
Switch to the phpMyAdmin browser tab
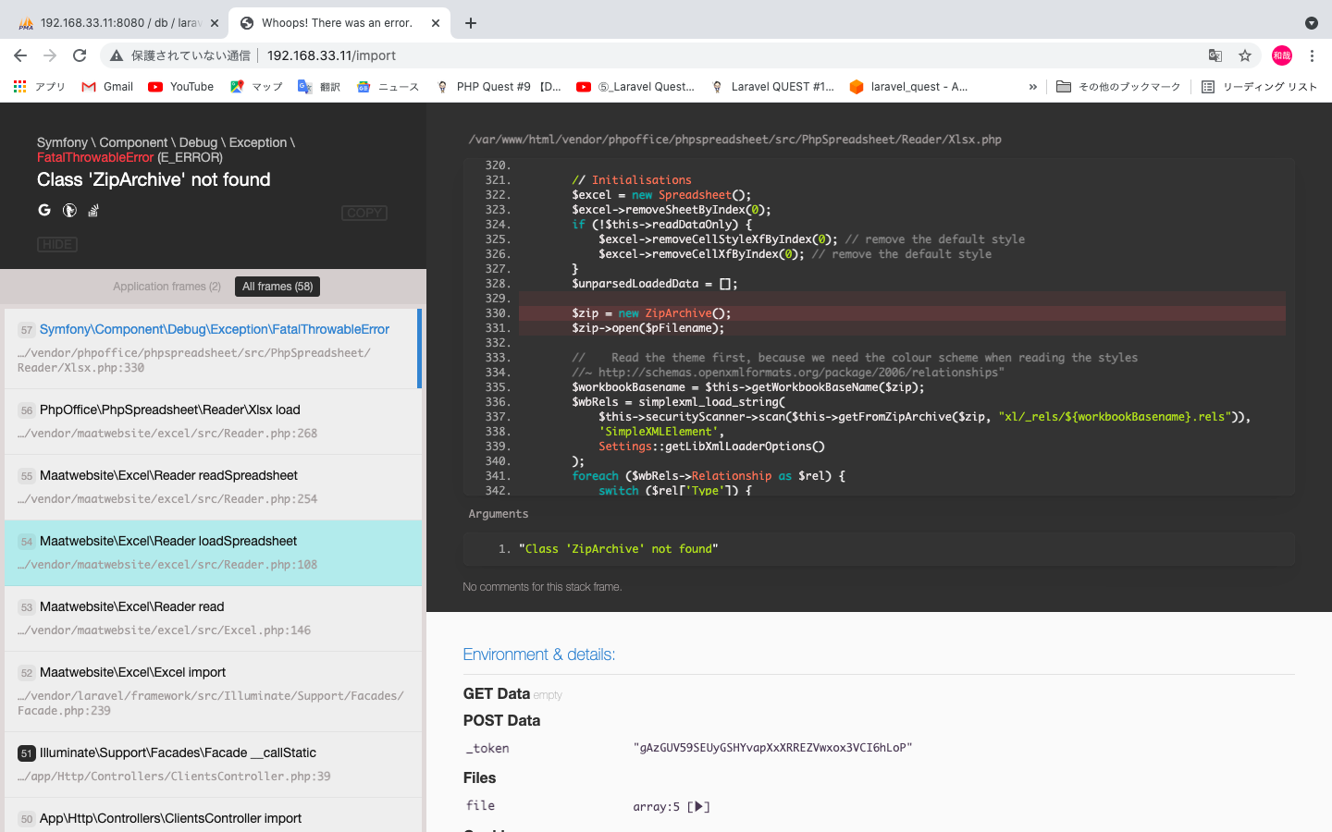pos(120,23)
